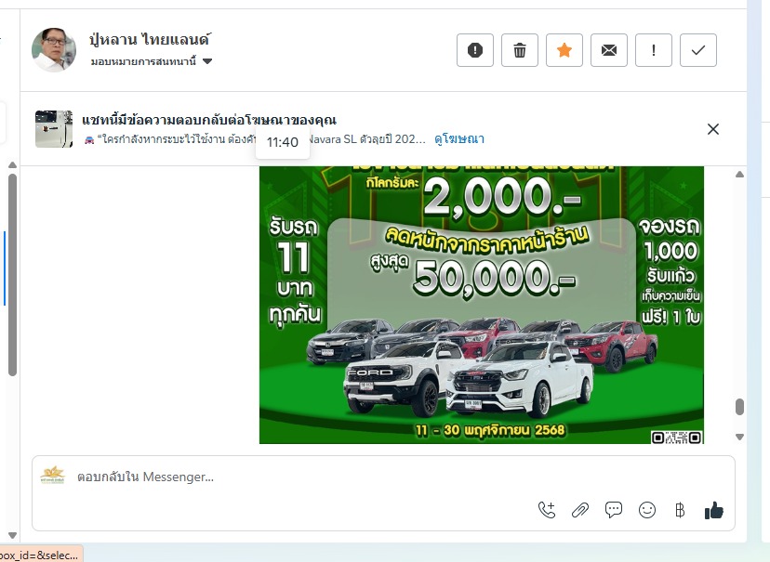Open the emoji picker smiley icon

[646, 510]
